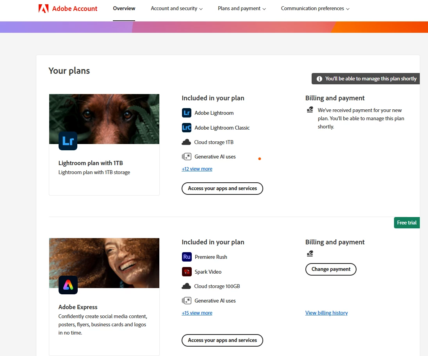This screenshot has width=428, height=356.
Task: Click 'Generative AI uses' text in Adobe Express plan
Action: coord(215,301)
